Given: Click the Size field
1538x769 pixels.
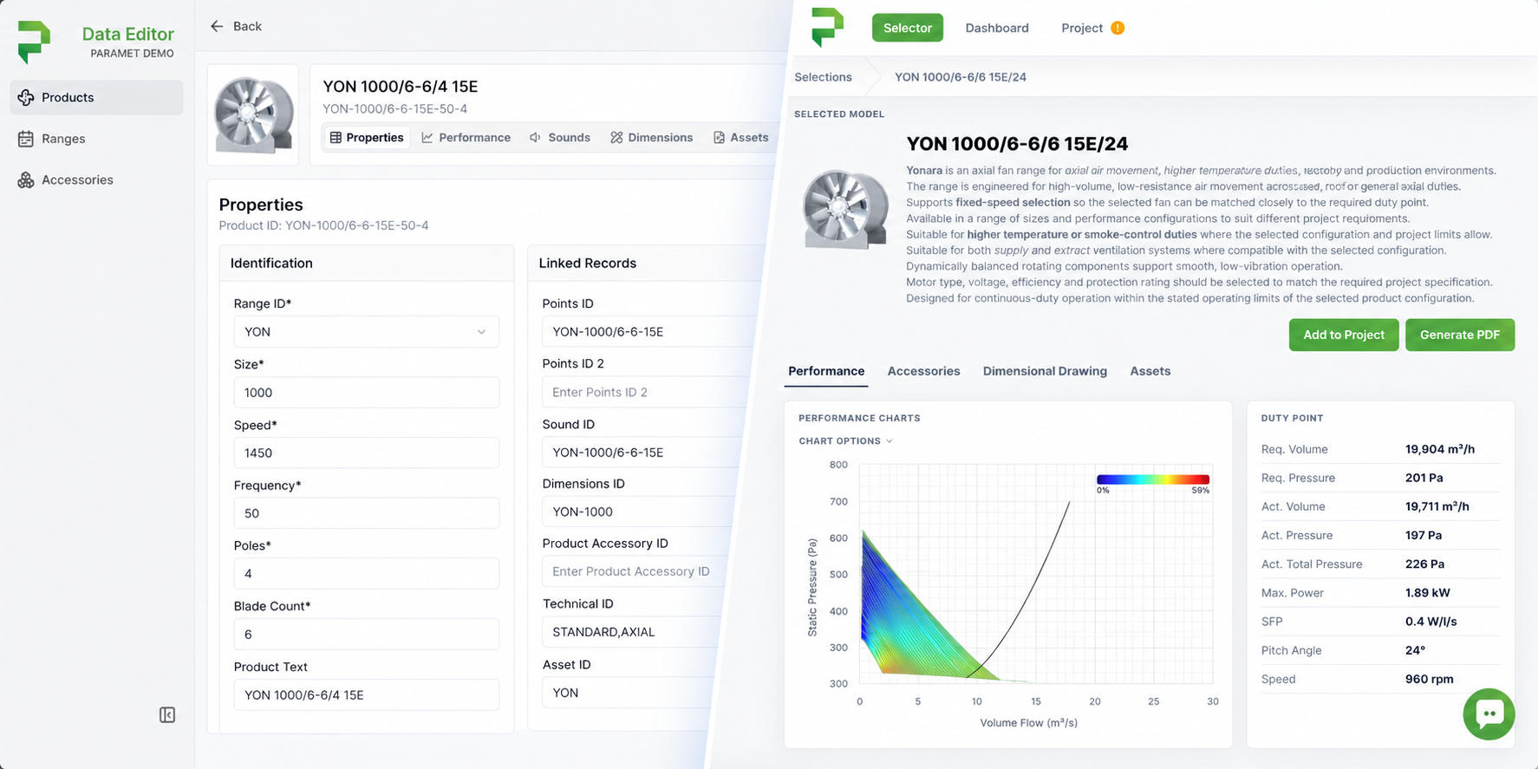Looking at the screenshot, I should [x=366, y=393].
